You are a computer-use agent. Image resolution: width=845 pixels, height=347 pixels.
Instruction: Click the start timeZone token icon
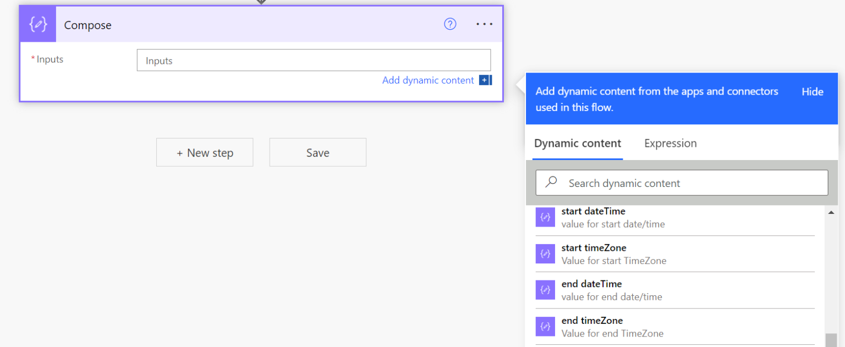click(545, 254)
